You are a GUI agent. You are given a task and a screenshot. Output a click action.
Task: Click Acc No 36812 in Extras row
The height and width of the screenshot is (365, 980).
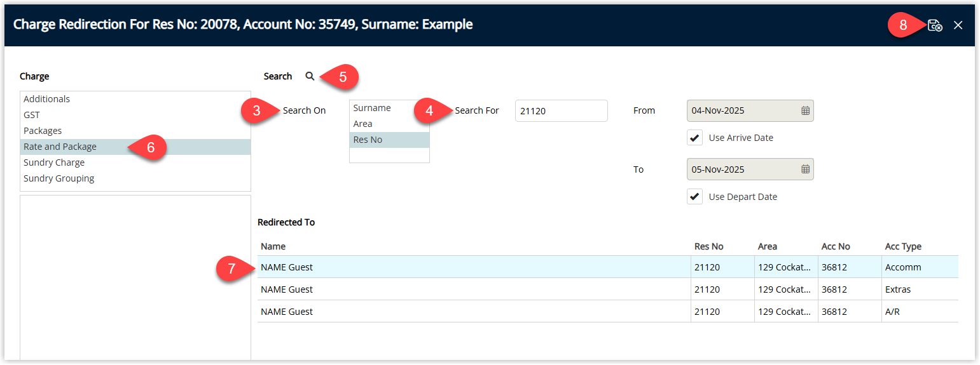coord(850,289)
